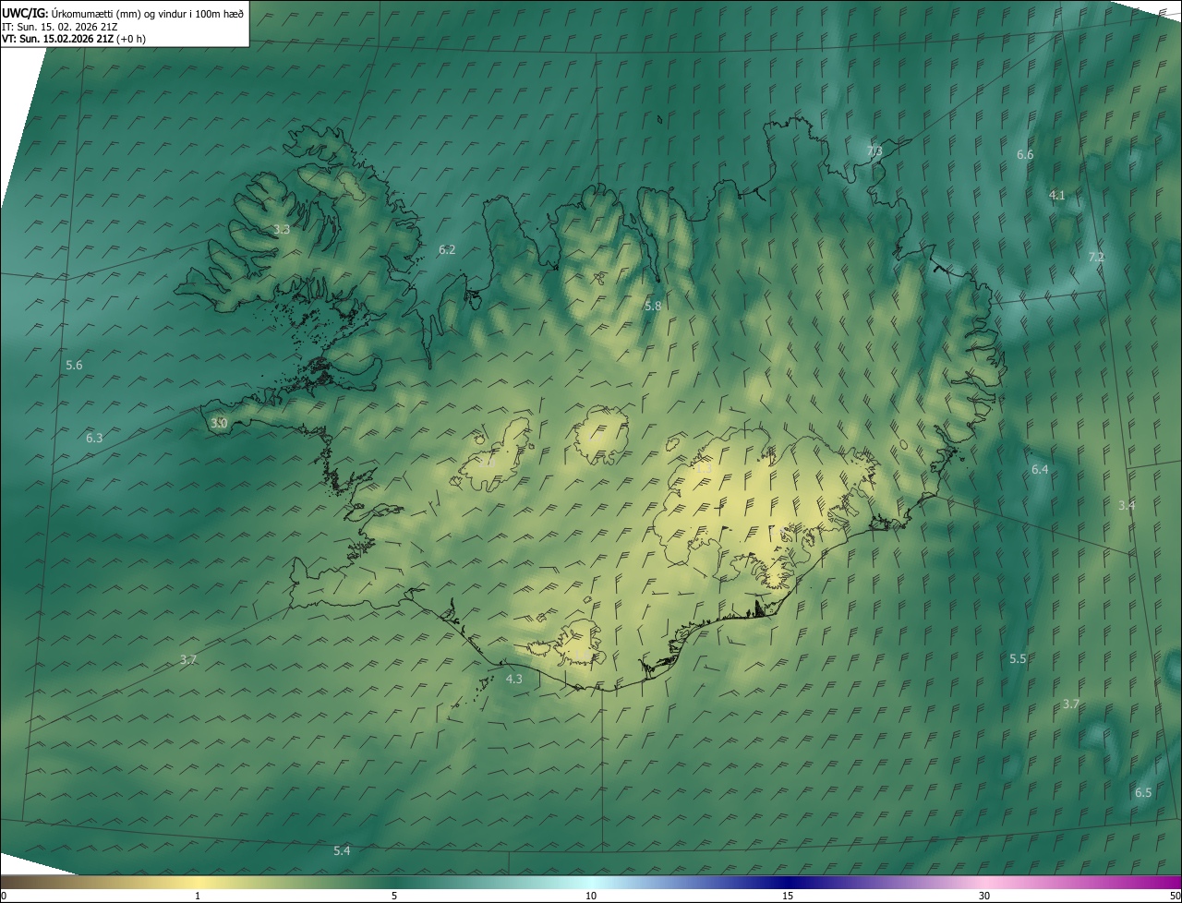Click the 3.3 value over the Westfjords
1182x903 pixels.
tap(282, 229)
